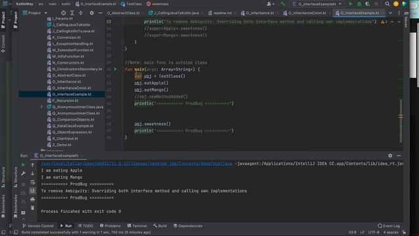Click the green Debug bug icon

pyautogui.click(x=359, y=4)
